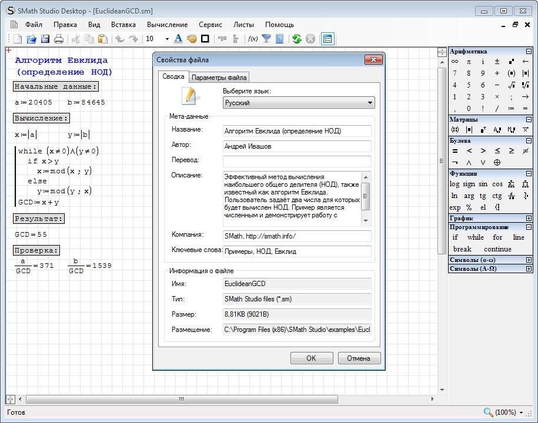
Task: Insert the plus-minus symbol
Action: (x=497, y=62)
